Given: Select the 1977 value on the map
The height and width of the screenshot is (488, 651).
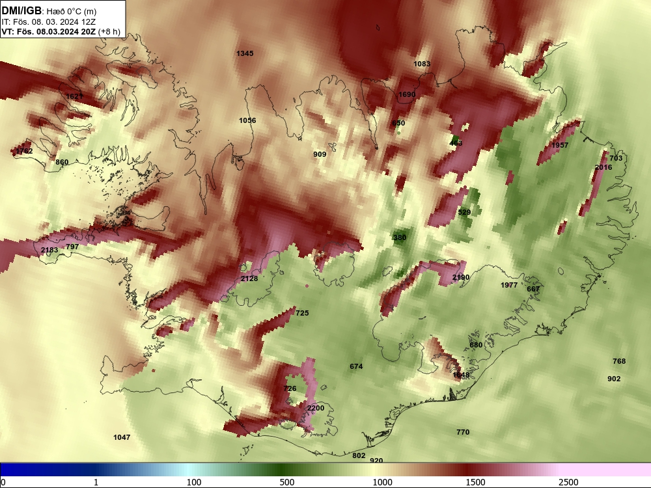Looking at the screenshot, I should [x=509, y=285].
